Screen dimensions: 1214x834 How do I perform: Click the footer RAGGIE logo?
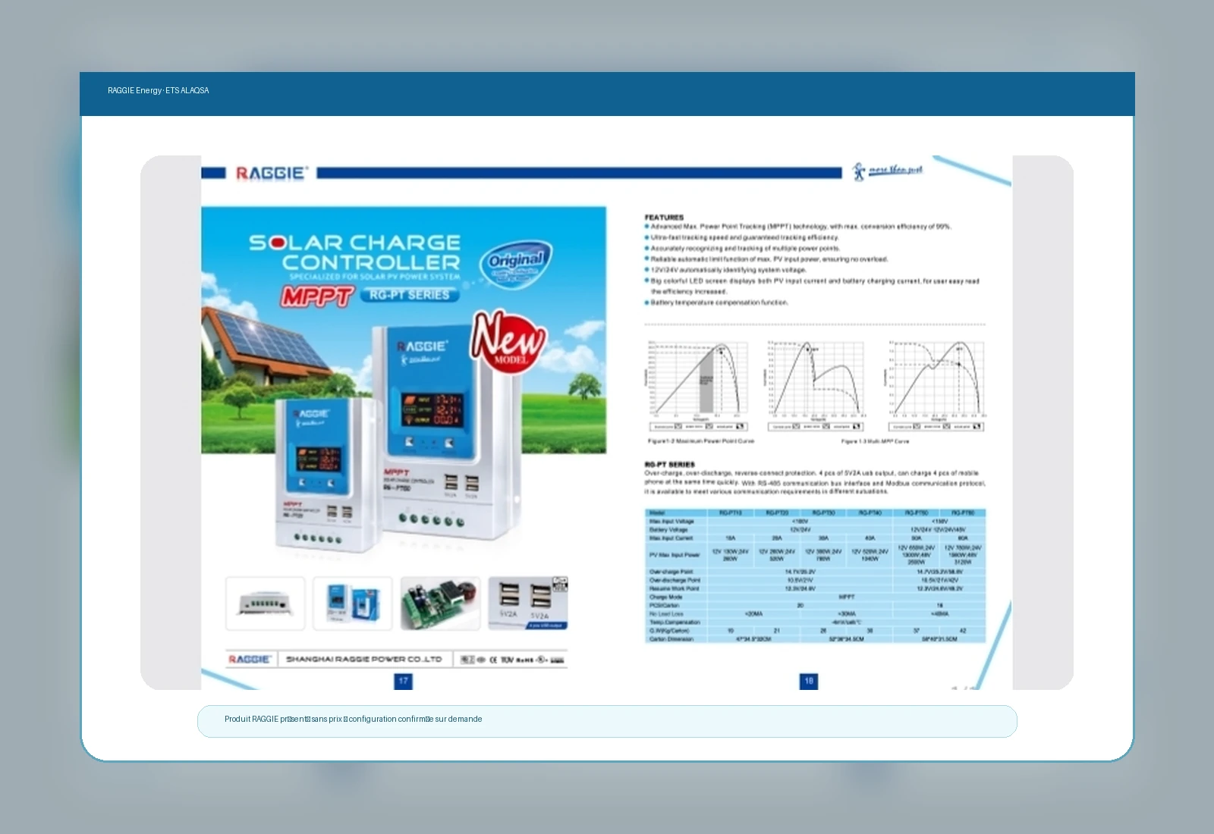click(249, 659)
